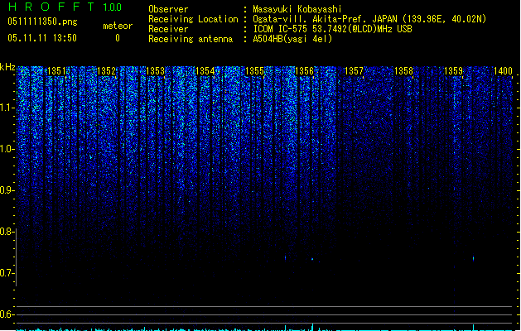The width and height of the screenshot is (521, 331).
Task: Click the 1400 time marker
Action: [x=503, y=71]
